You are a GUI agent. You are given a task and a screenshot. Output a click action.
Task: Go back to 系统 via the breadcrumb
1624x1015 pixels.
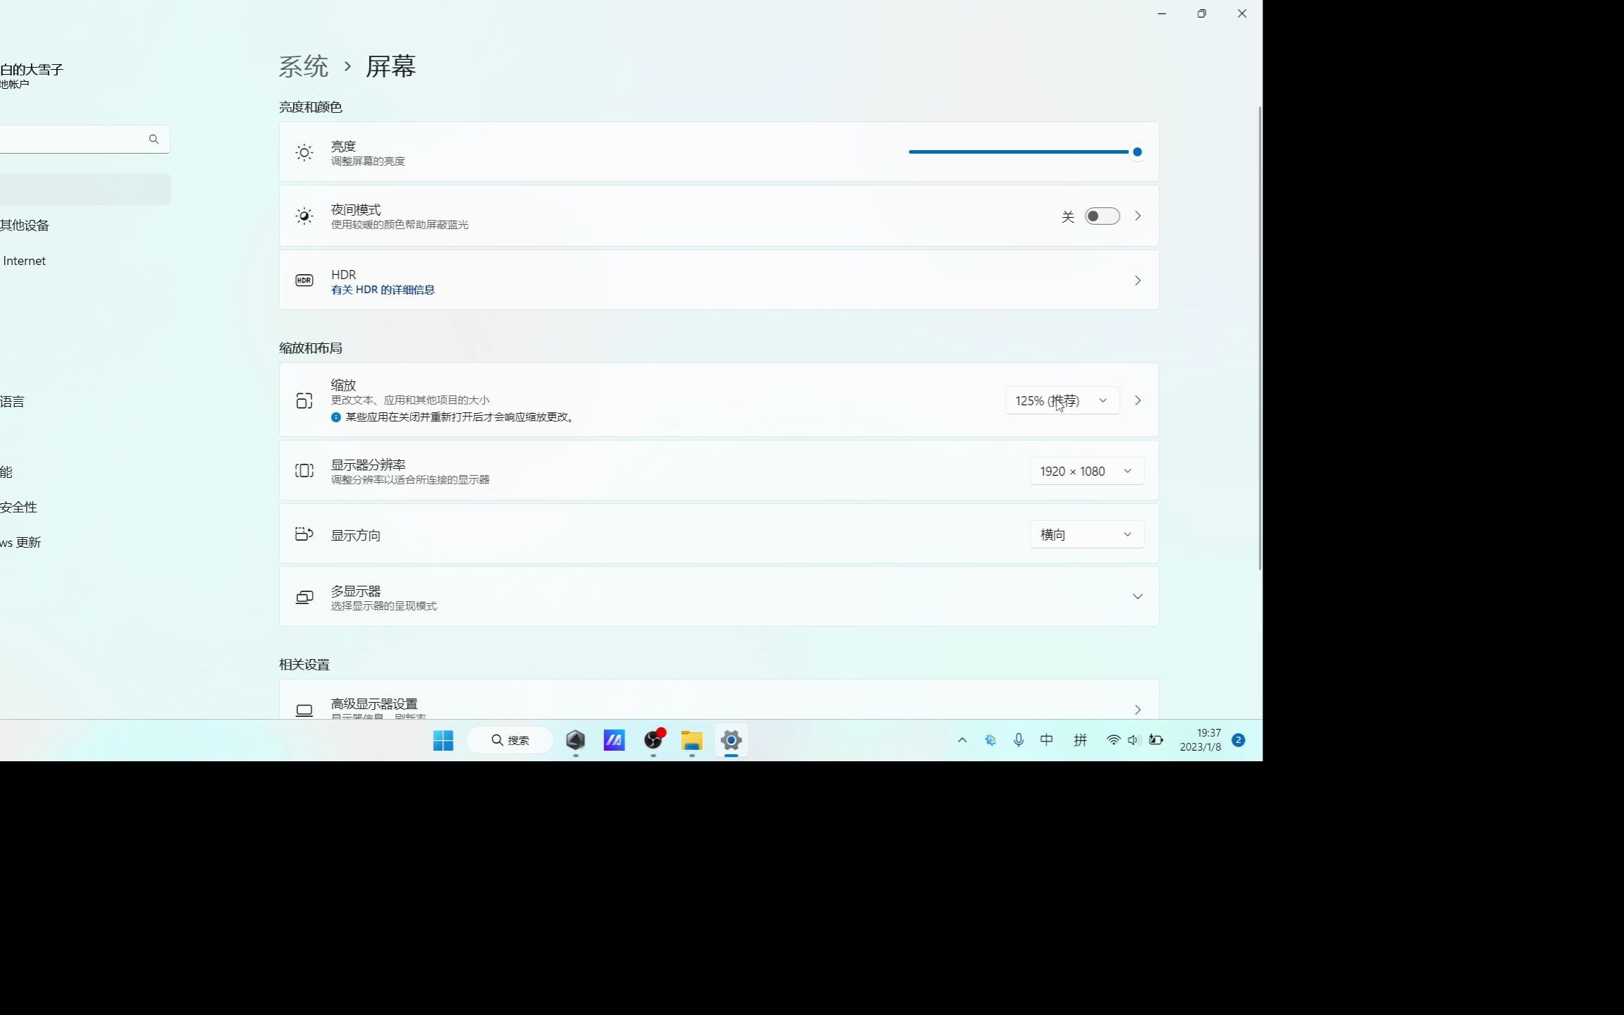coord(304,66)
